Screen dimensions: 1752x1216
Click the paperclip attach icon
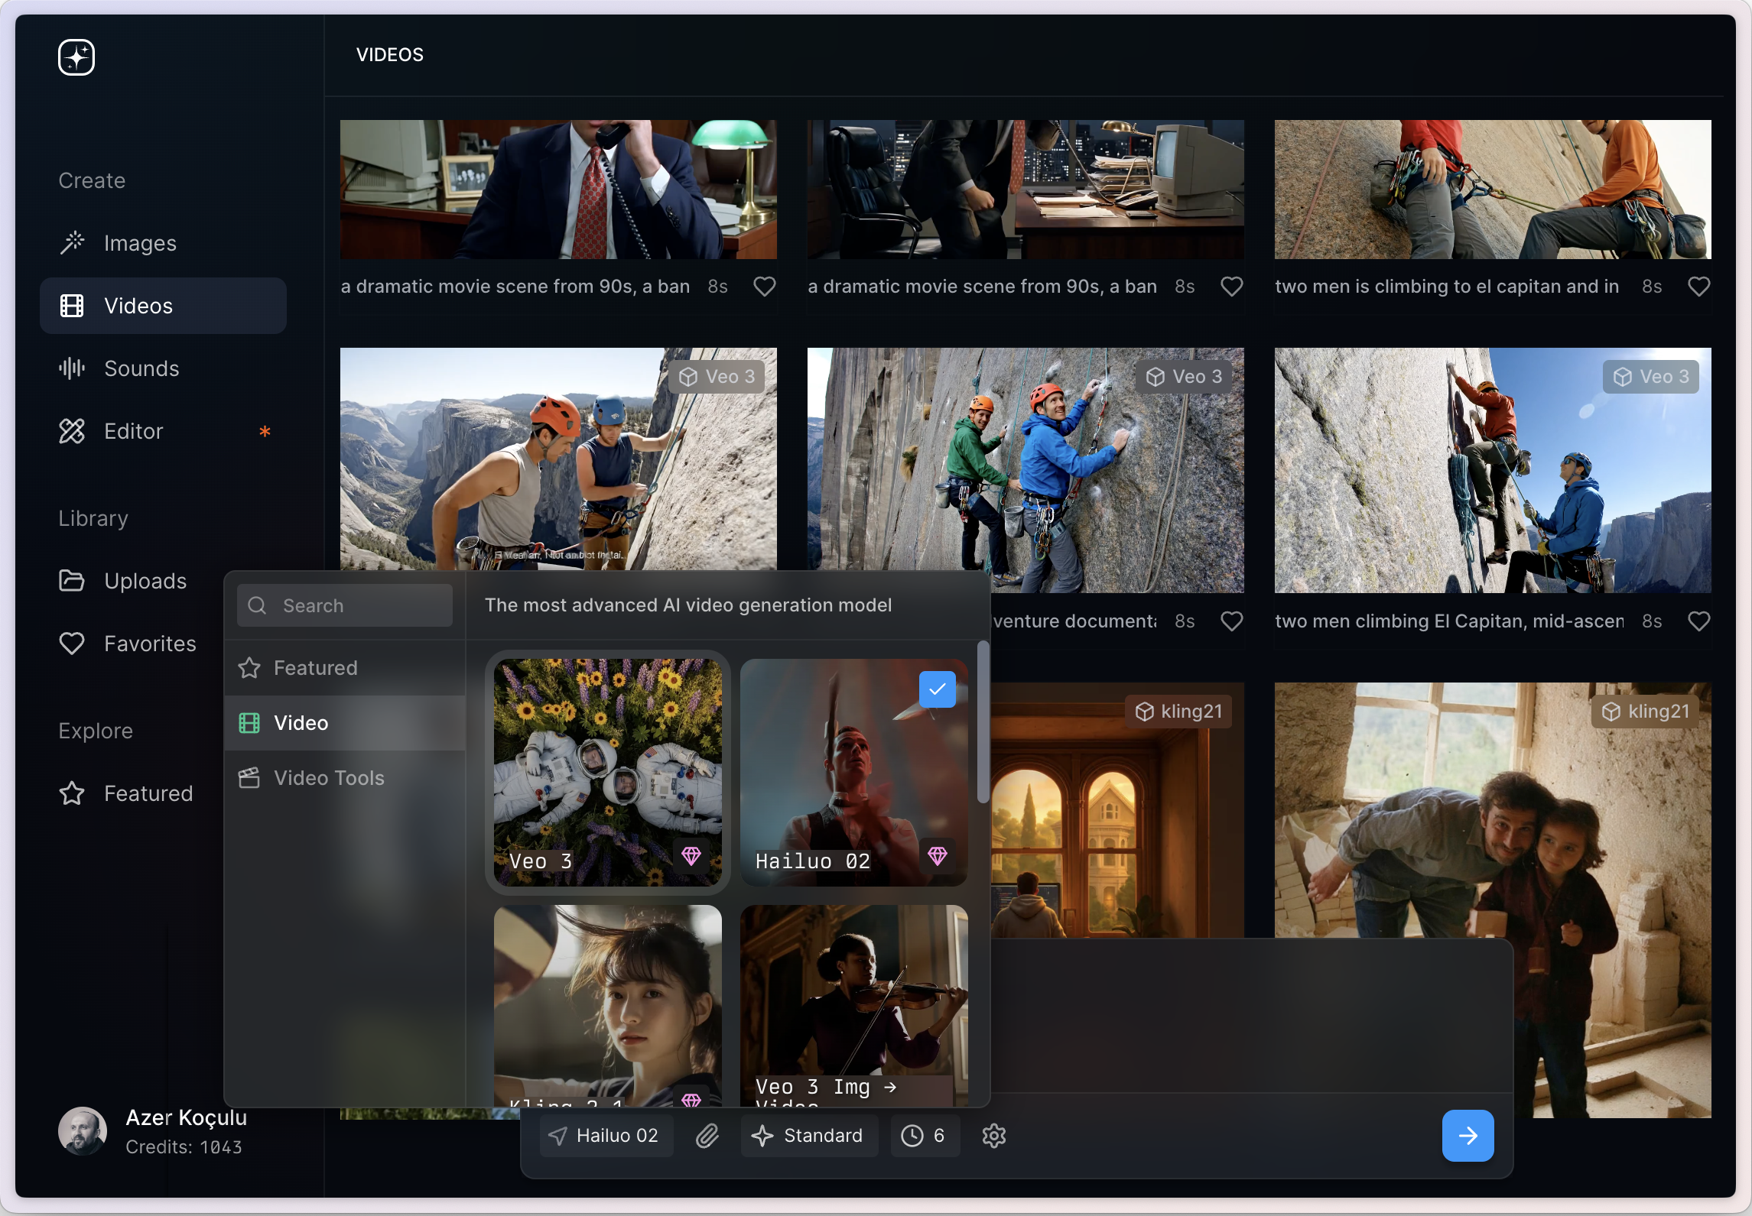[707, 1136]
